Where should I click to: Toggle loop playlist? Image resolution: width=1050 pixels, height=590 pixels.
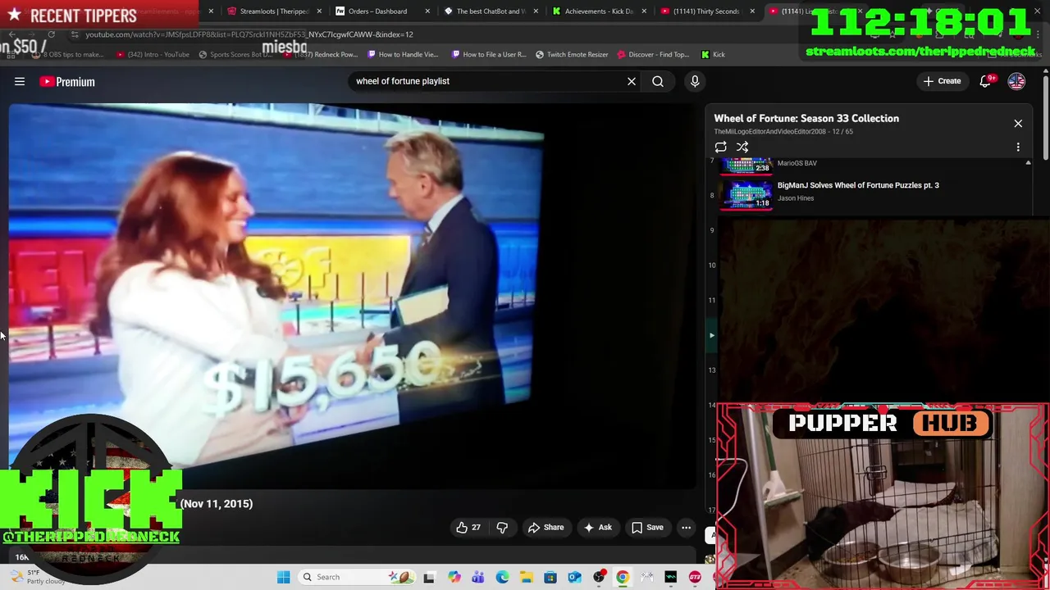[x=720, y=147]
